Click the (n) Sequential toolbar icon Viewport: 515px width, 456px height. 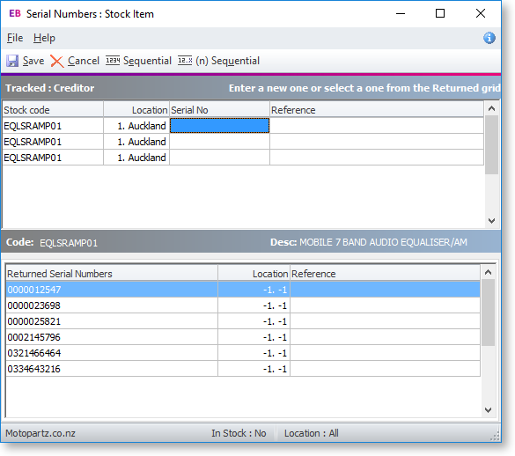coord(185,61)
